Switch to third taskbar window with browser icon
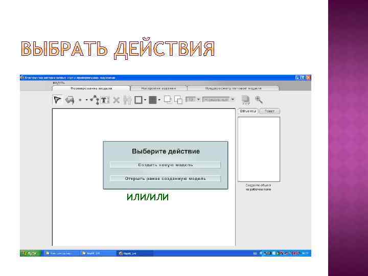The image size is (368, 276). coord(135,253)
